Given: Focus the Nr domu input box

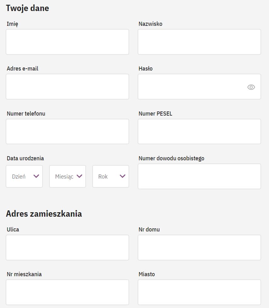Looking at the screenshot, I should (x=199, y=248).
